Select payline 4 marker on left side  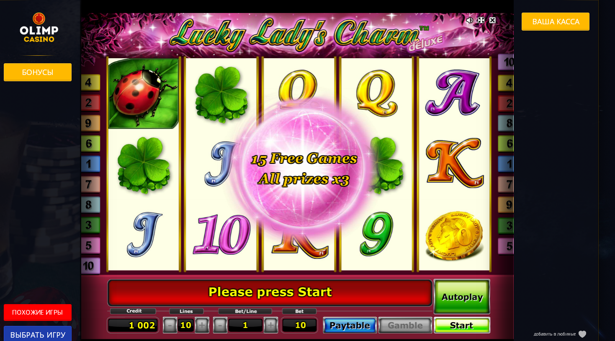pos(90,83)
